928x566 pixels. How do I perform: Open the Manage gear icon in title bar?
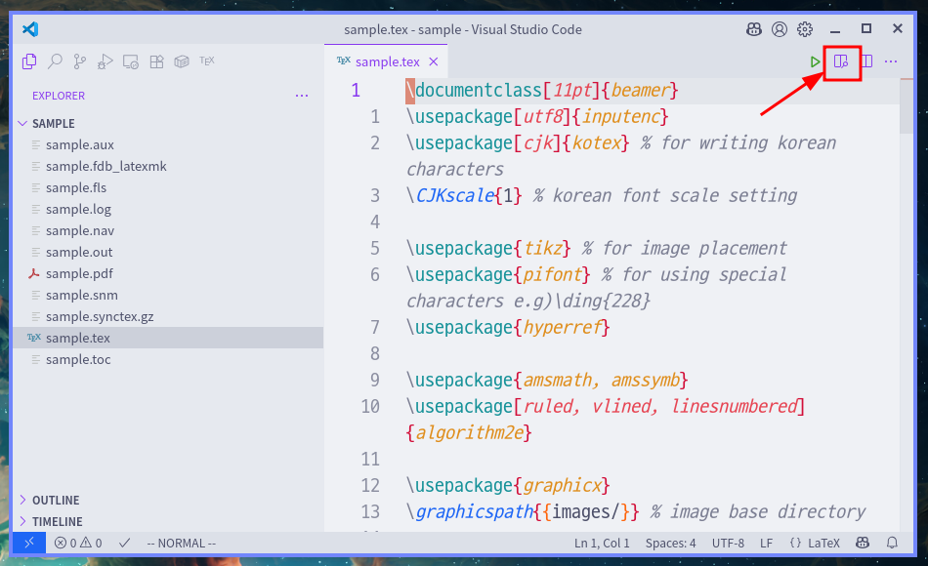click(x=805, y=29)
